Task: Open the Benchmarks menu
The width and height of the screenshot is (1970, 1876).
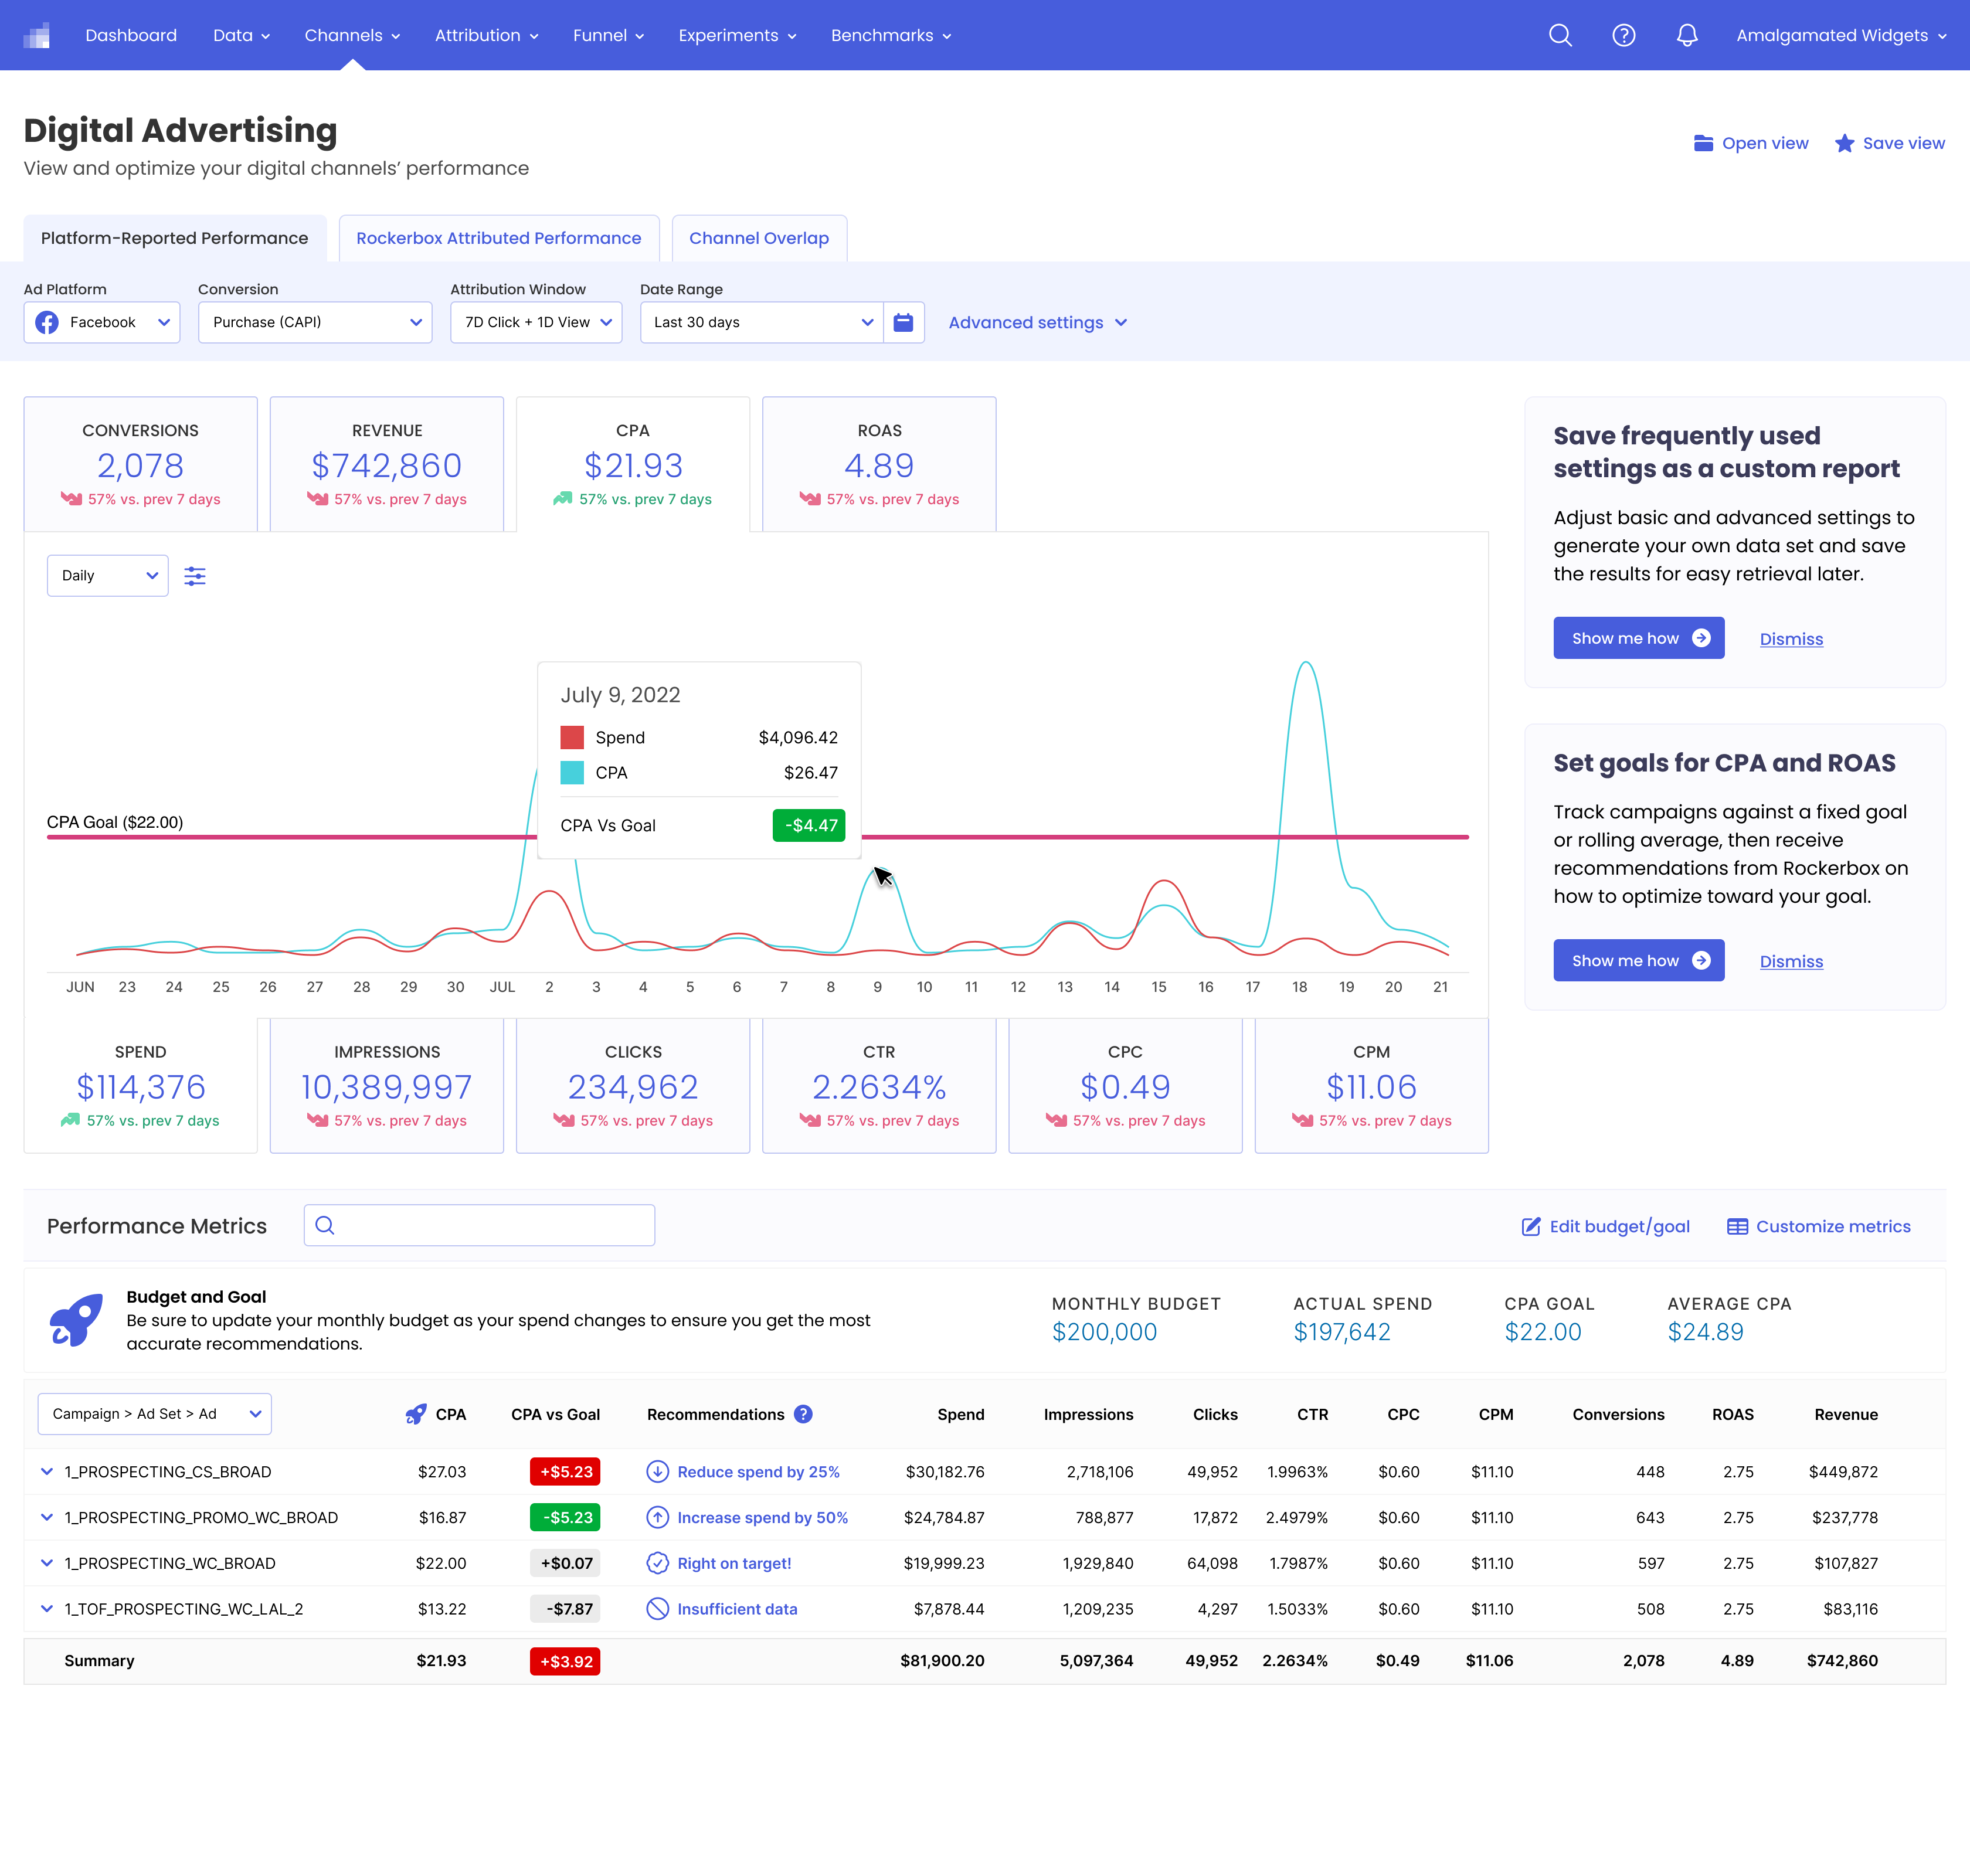Action: tap(891, 35)
